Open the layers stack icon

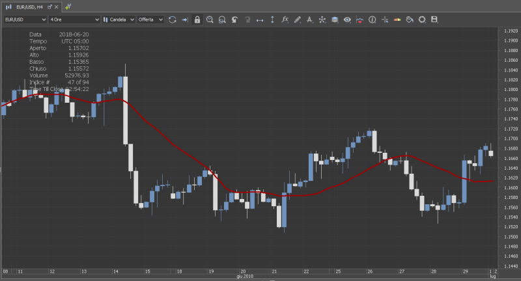point(334,20)
